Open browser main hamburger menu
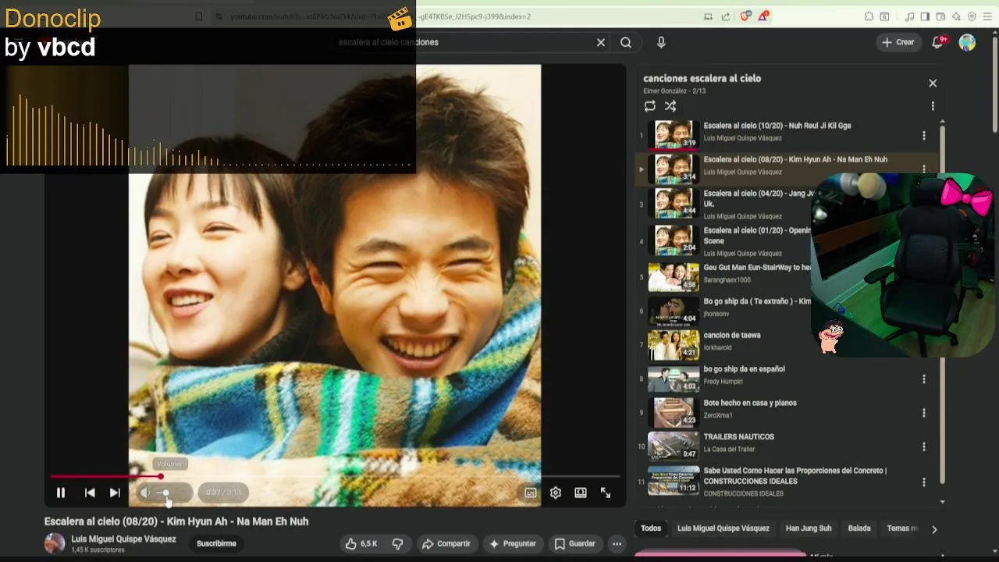This screenshot has width=999, height=562. point(987,16)
